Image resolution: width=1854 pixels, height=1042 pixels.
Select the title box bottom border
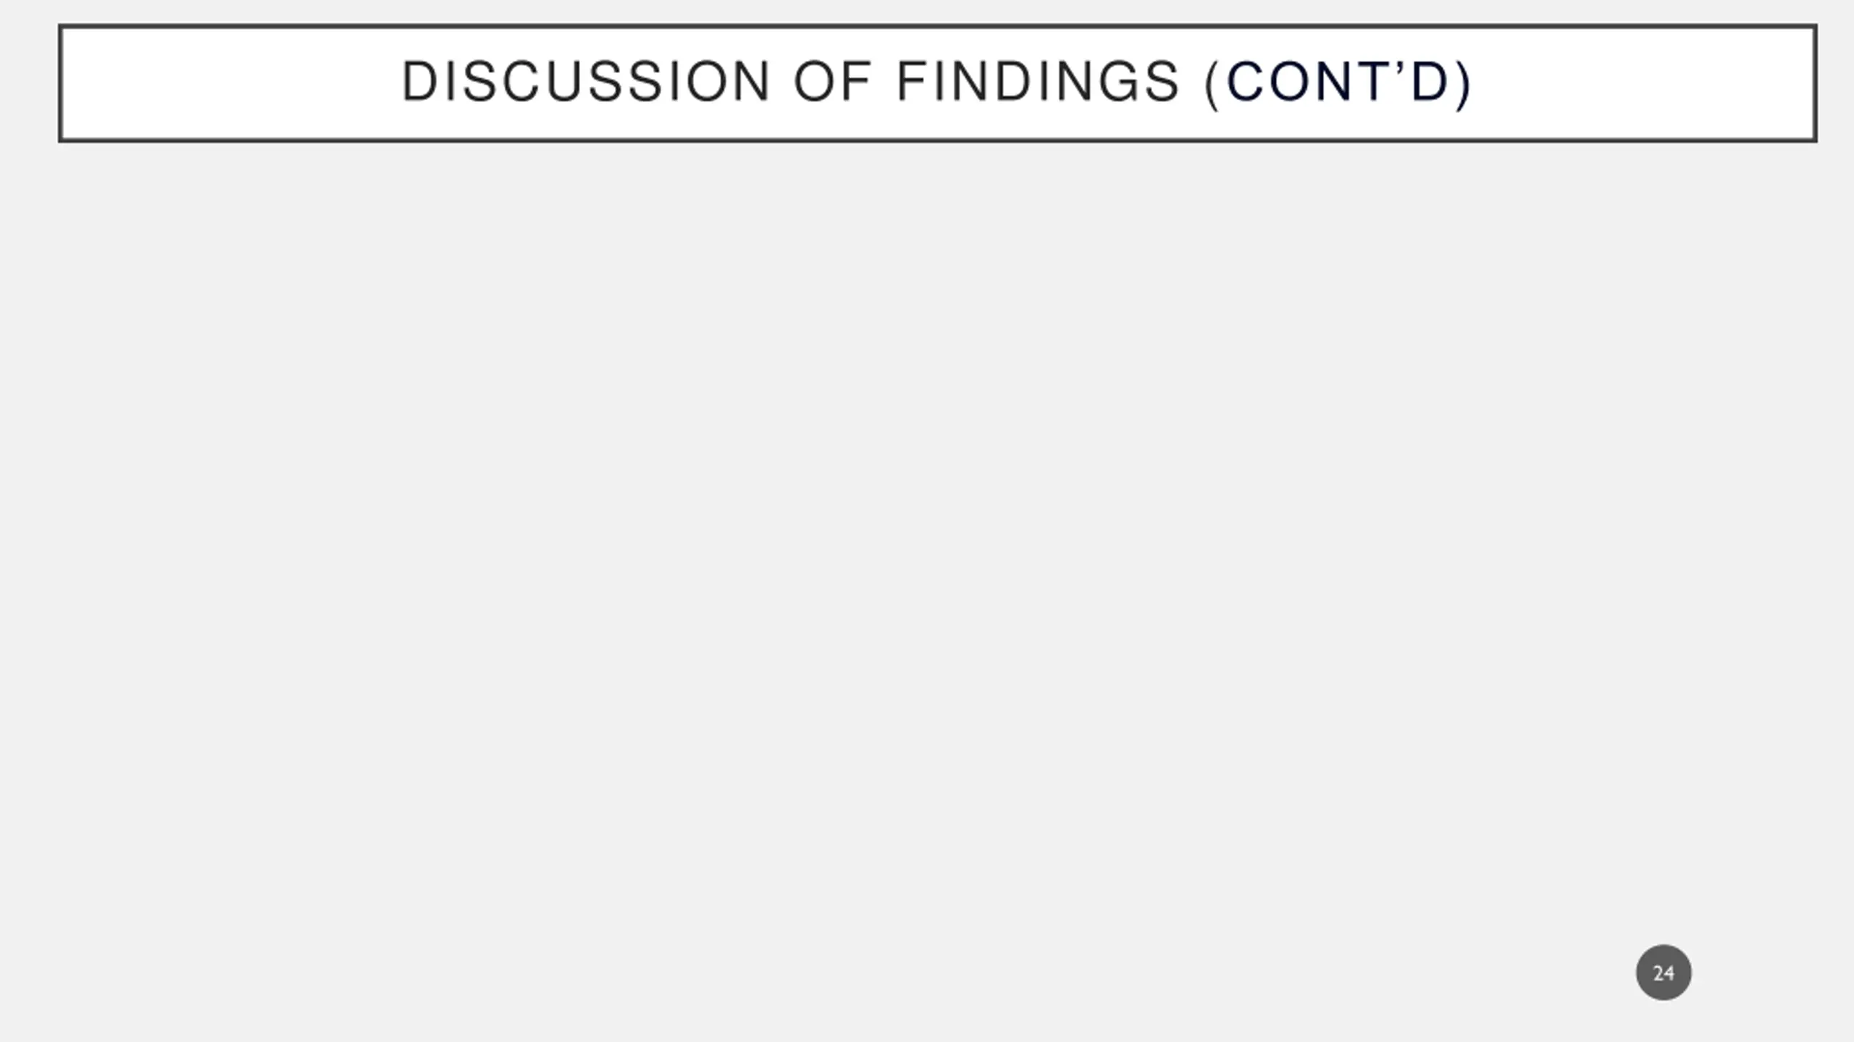(938, 140)
